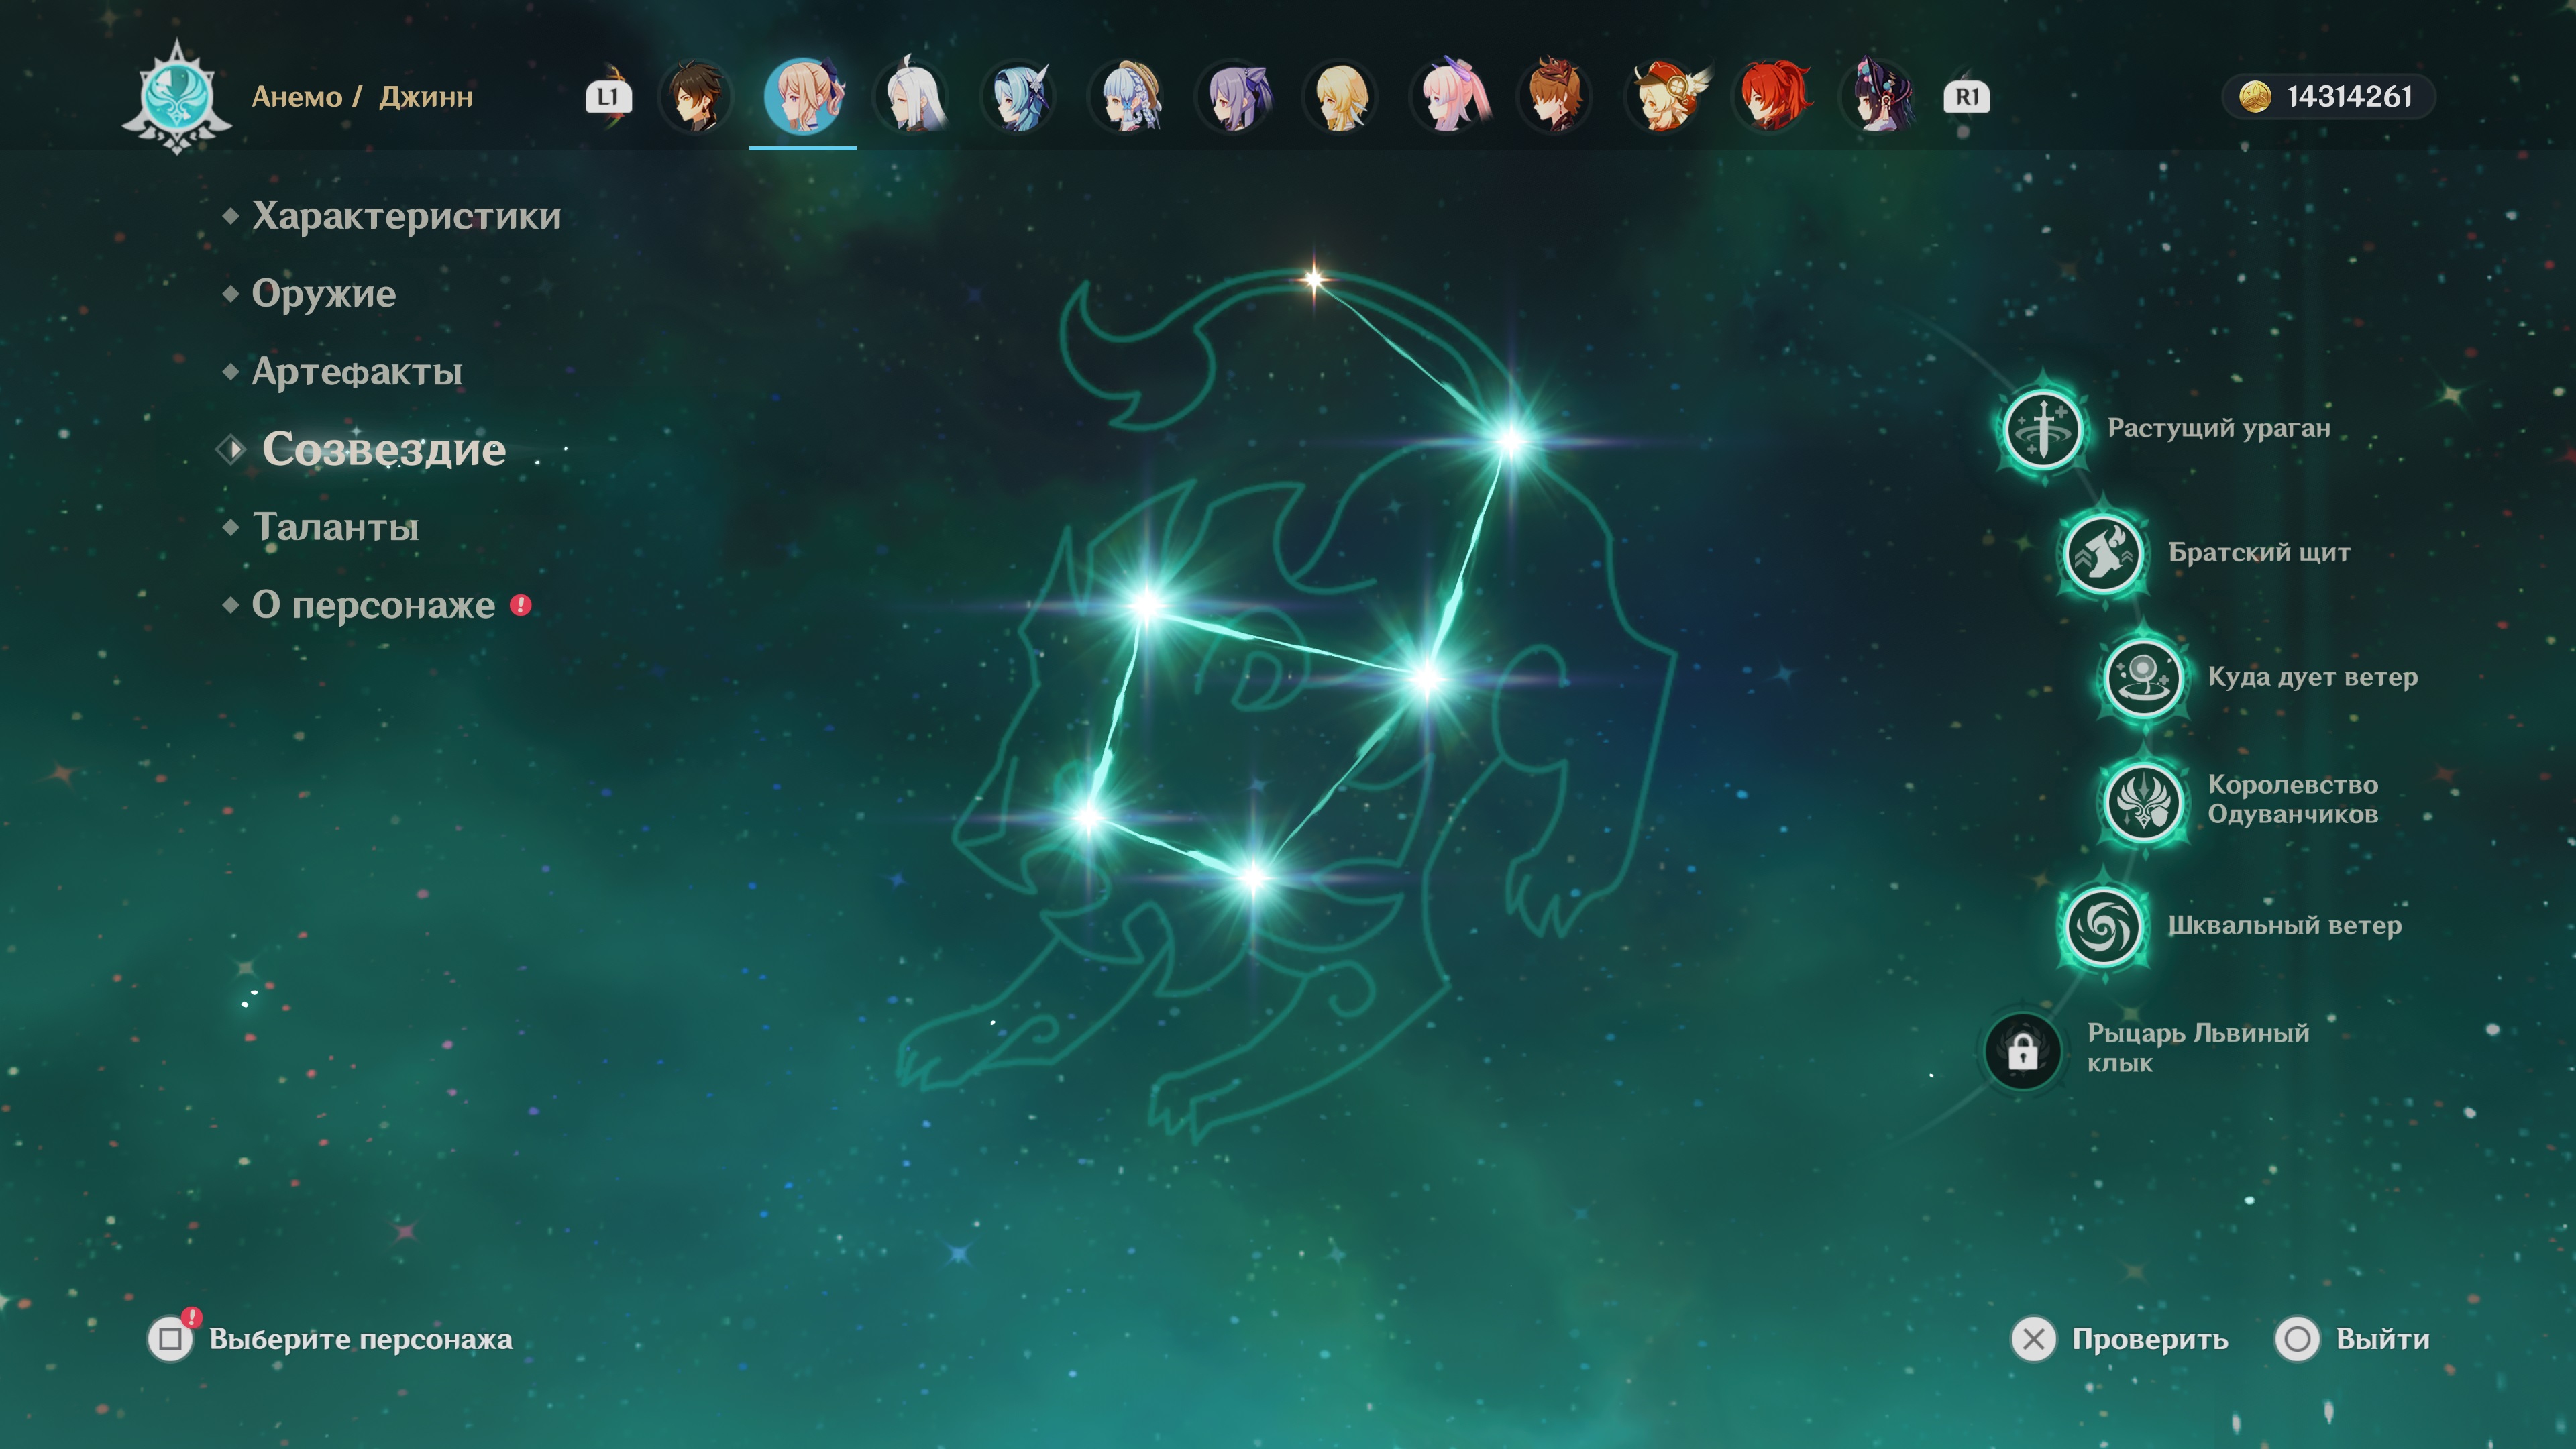
Task: Open the Таланты menu section
Action: 335,527
